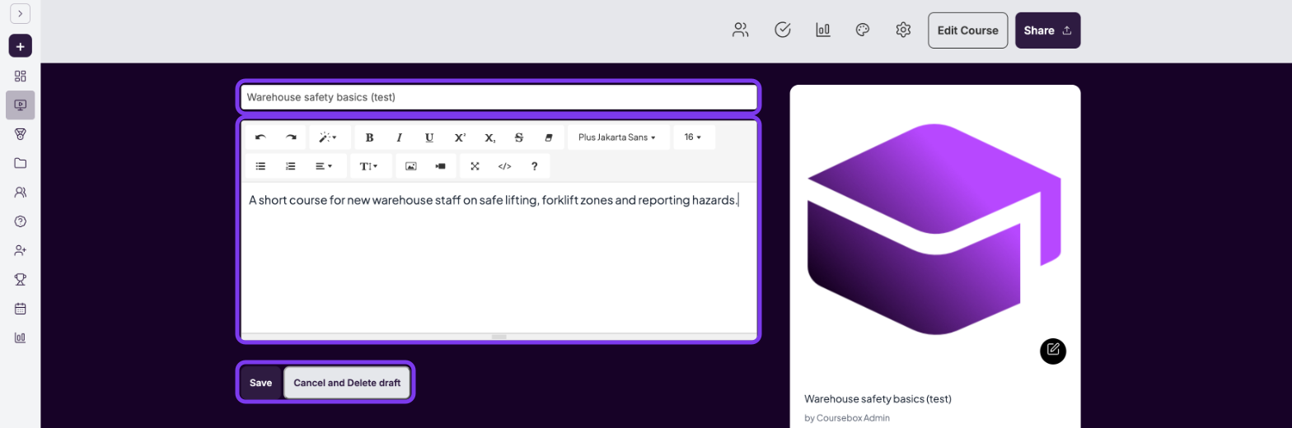Click the eraser remove-formatting icon
This screenshot has width=1292, height=428.
549,137
